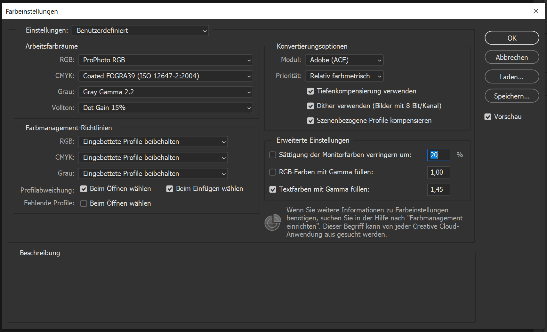Open the Grau policy Eingebettete Profile dropdown
547x332 pixels.
153,174
